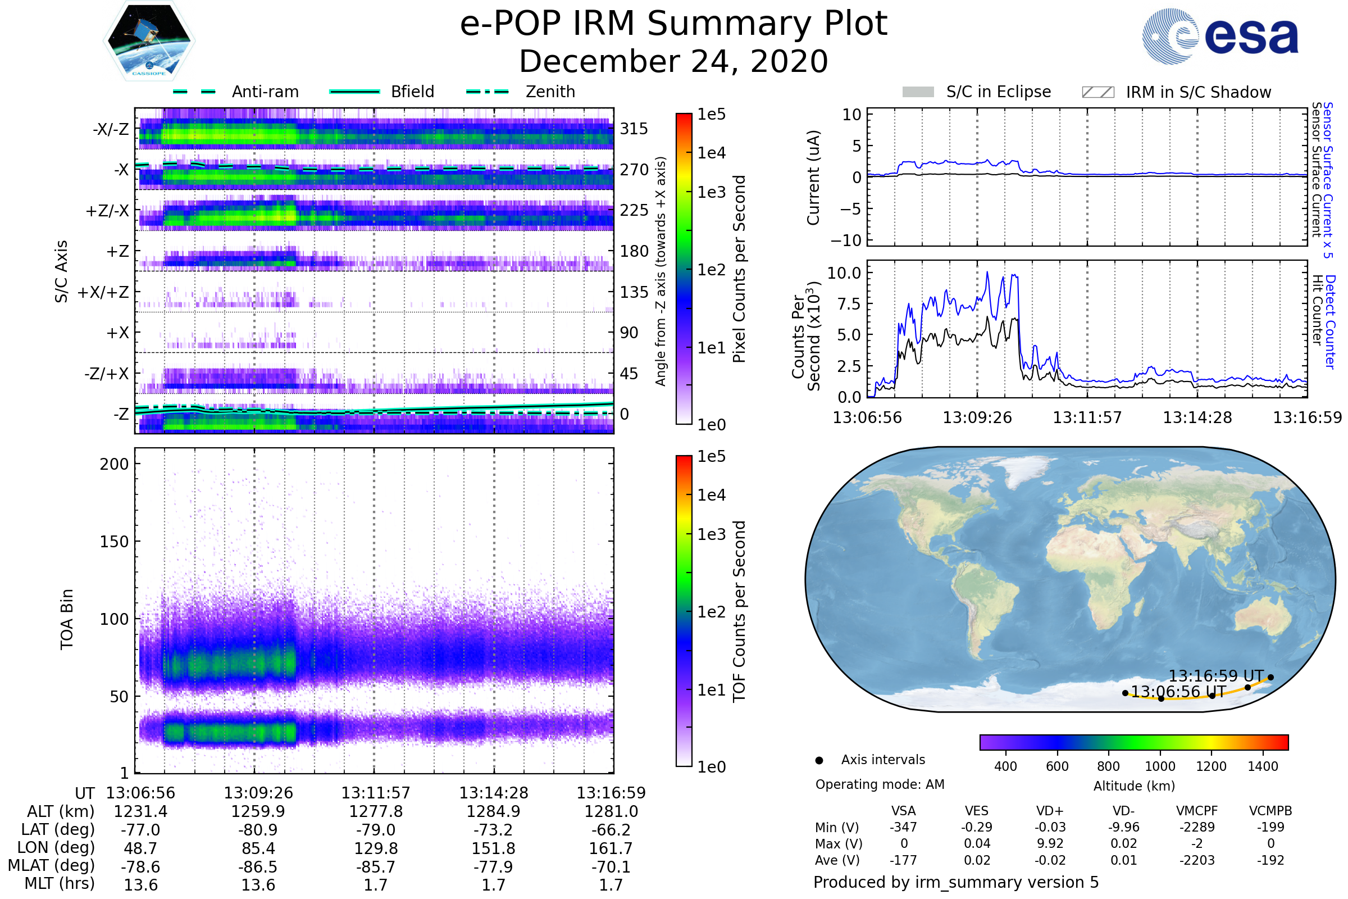
Task: Click the Produced by irm_summary version 5 text
Action: point(956,882)
